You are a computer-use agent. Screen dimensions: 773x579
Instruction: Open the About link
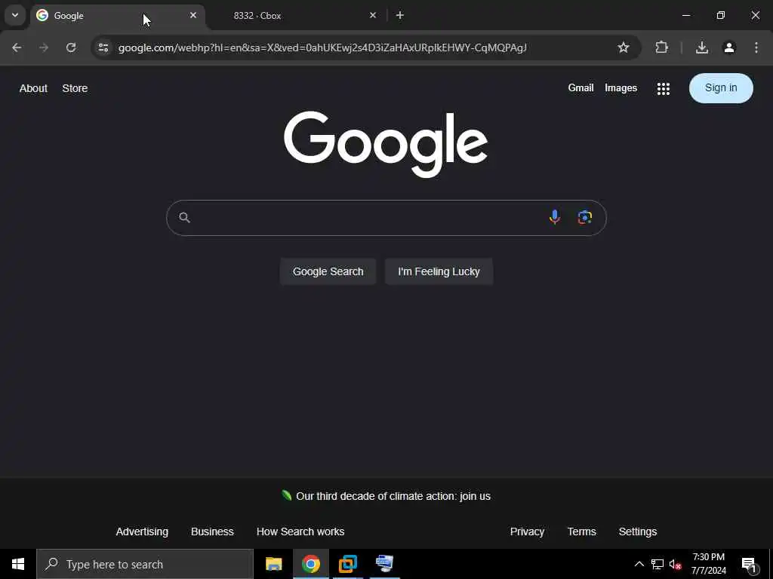[x=33, y=88]
